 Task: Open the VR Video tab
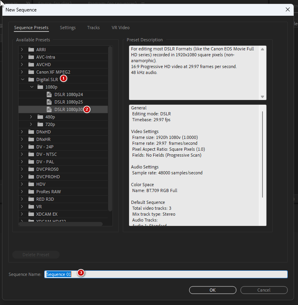tap(120, 28)
